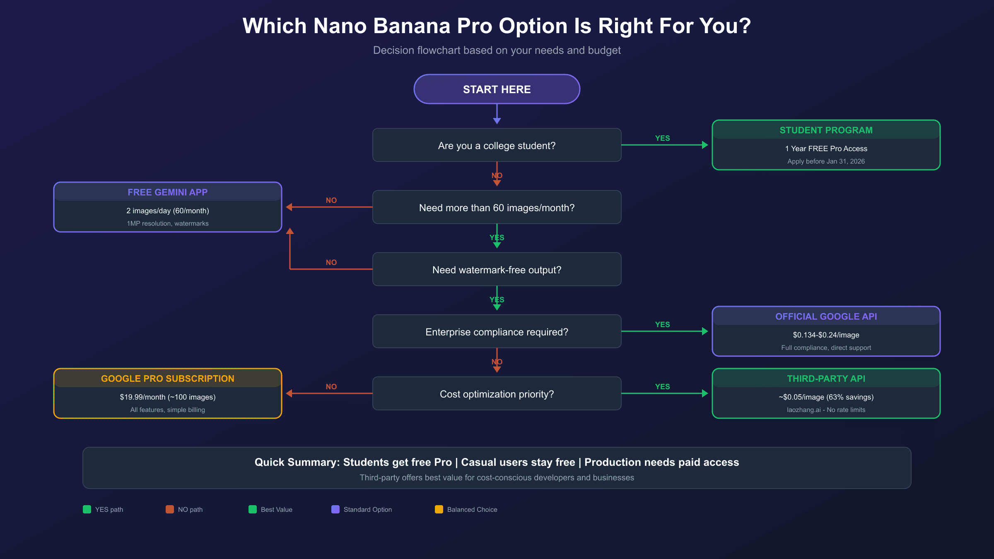Click the Quick Summary banner

497,468
